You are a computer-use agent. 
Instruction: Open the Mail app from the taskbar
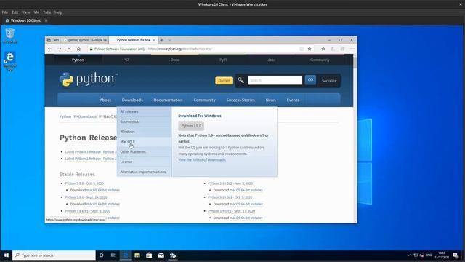[161, 255]
